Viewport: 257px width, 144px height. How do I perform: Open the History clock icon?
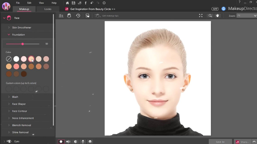tap(78, 16)
